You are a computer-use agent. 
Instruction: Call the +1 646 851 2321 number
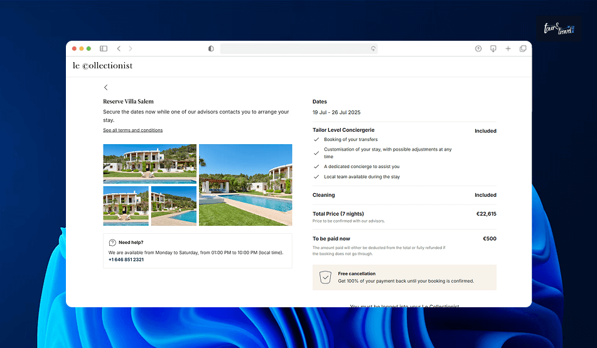126,260
